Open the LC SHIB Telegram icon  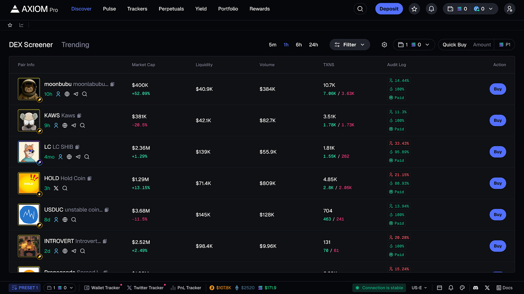tap(78, 157)
